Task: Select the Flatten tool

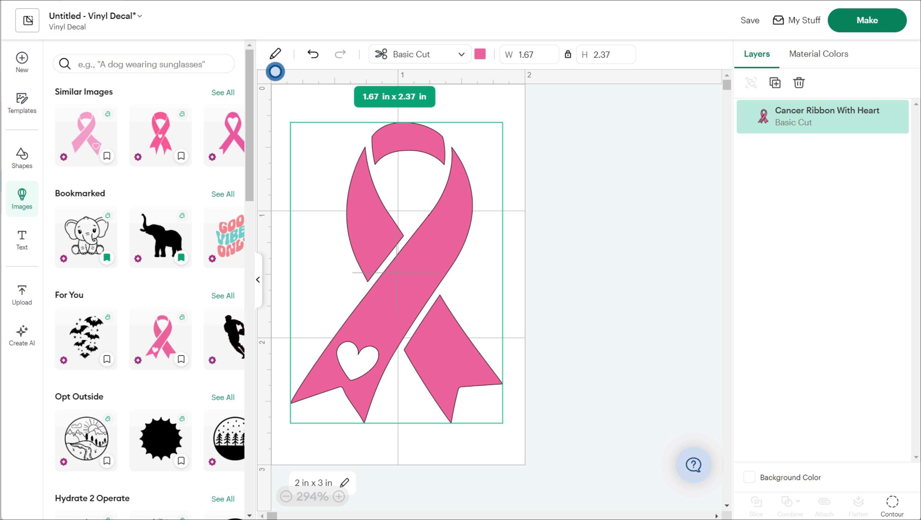Action: pyautogui.click(x=858, y=504)
